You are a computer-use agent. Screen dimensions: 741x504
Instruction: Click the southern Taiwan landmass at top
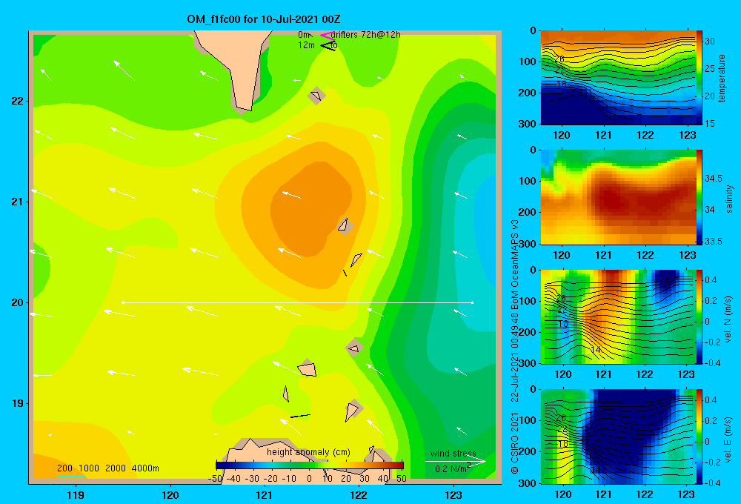click(235, 66)
